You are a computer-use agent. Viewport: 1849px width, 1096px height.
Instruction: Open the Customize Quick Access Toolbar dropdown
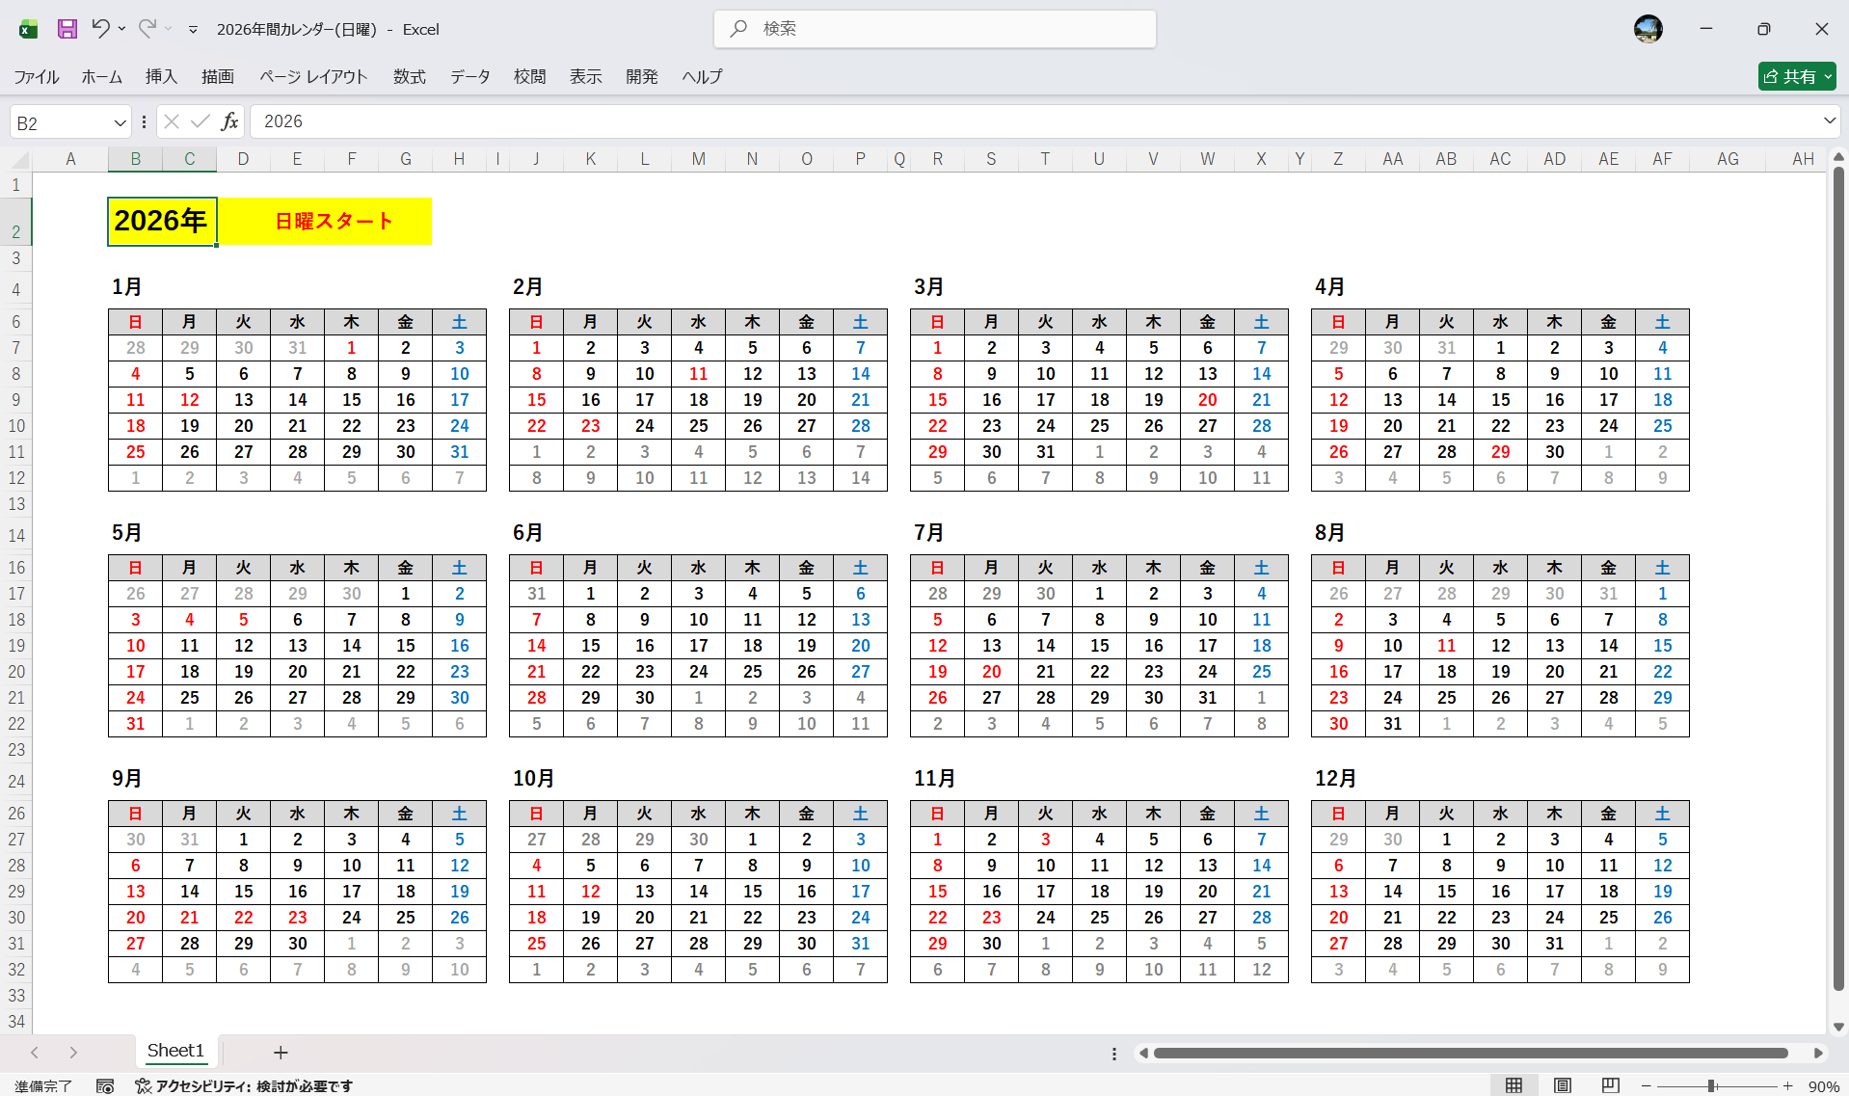(x=193, y=30)
